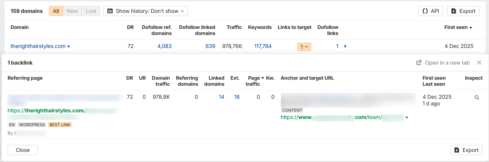
Task: Click the Dofollow ref. domains column header
Action: [x=157, y=30]
